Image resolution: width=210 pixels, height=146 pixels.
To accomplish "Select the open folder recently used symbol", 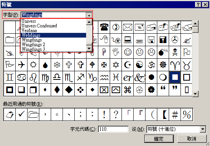I will (x=33, y=114).
